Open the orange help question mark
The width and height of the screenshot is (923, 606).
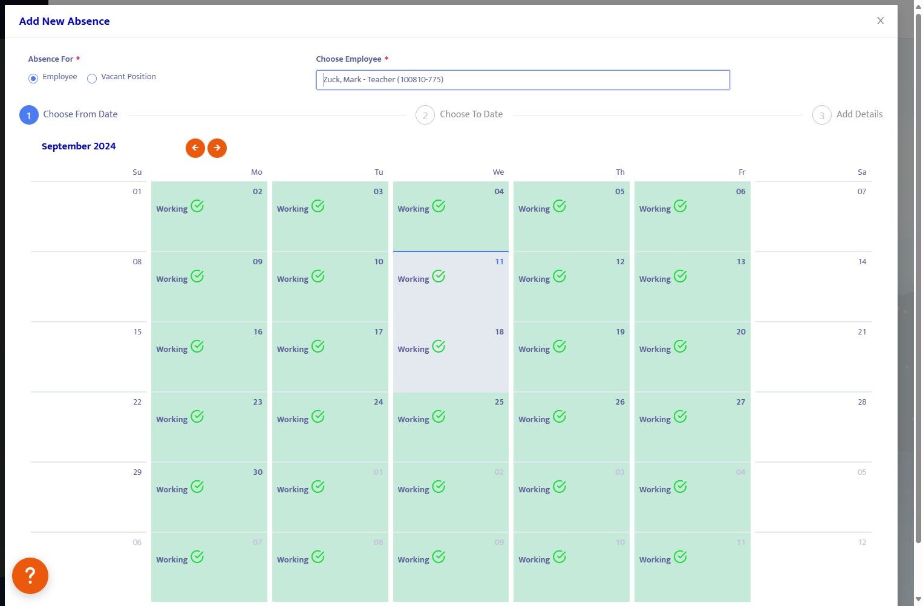click(30, 576)
